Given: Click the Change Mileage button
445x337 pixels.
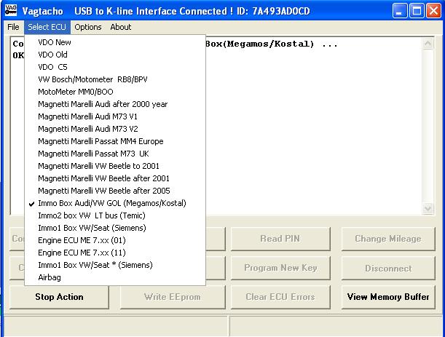Looking at the screenshot, I should click(x=388, y=239).
